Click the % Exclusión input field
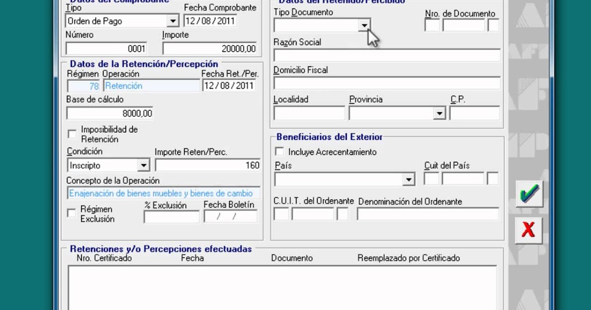The height and width of the screenshot is (310, 591). (171, 217)
